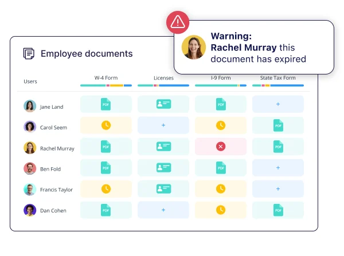Click the State Tax Form column header
Screen dimensions: 344x256
coord(277,78)
